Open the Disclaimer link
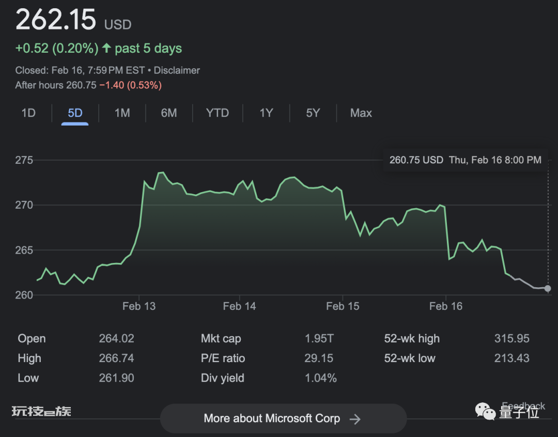This screenshot has height=437, width=558. click(x=177, y=70)
